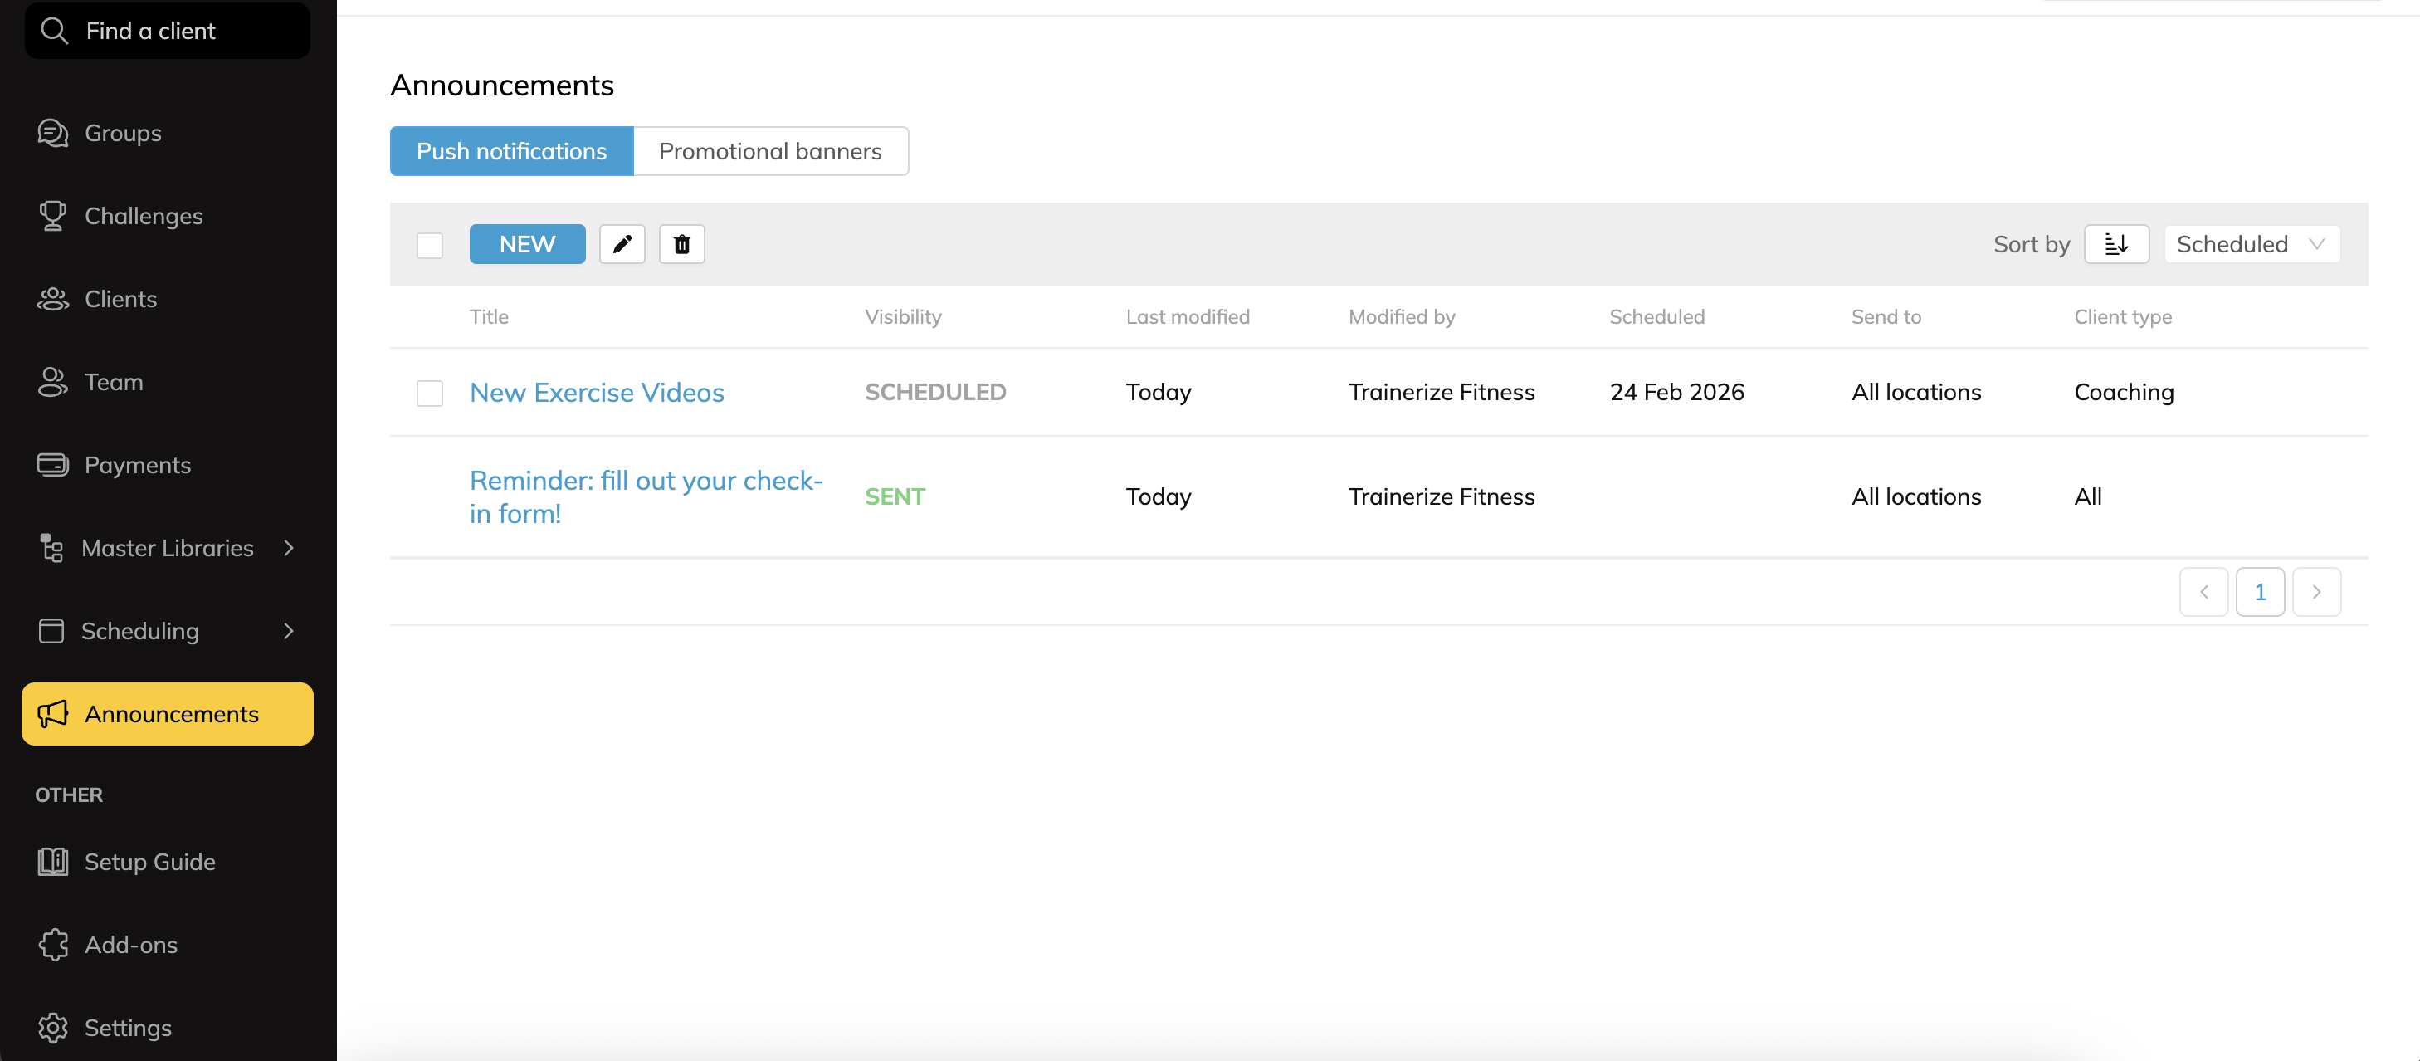Click the trash delete icon
This screenshot has height=1061, width=2420.
[x=681, y=244]
